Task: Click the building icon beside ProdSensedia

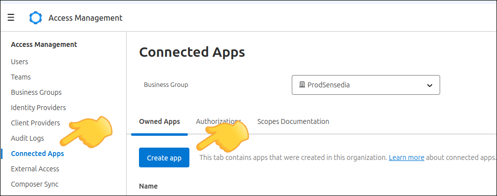Action: pos(302,85)
